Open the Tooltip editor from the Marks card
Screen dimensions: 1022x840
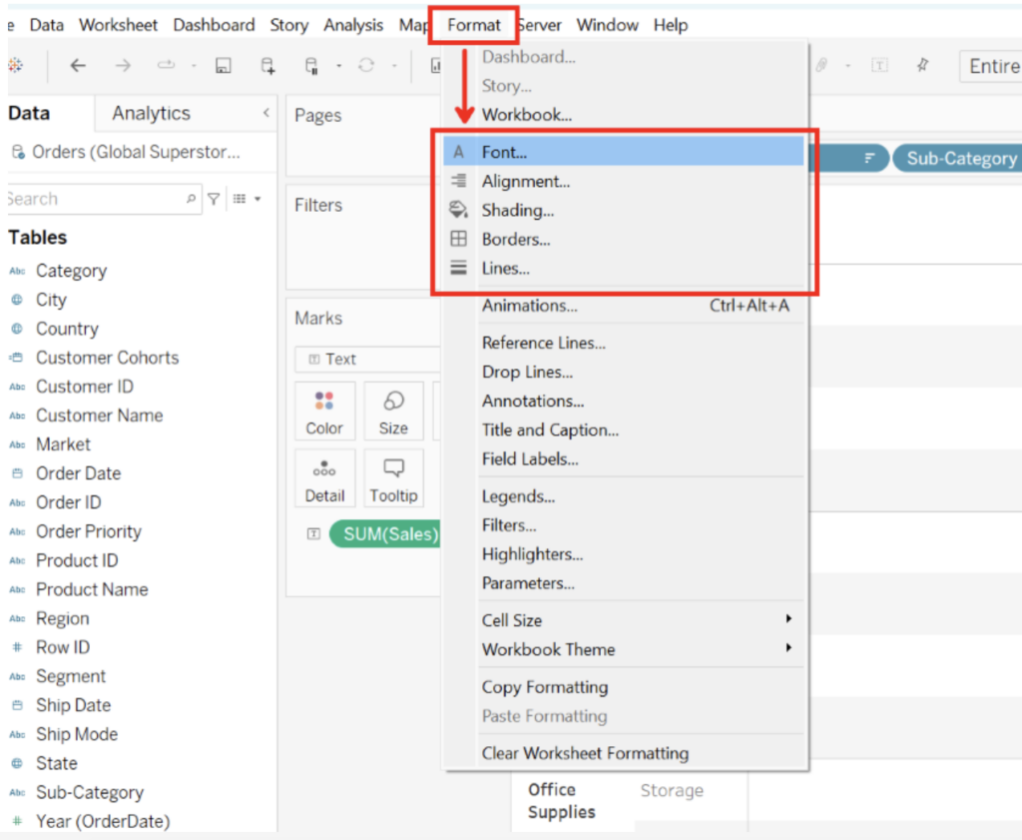(393, 477)
